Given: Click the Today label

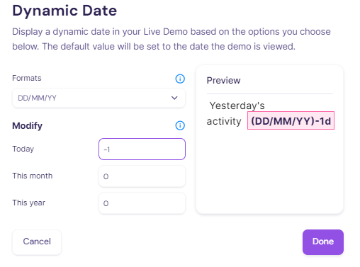Looking at the screenshot, I should (23, 149).
